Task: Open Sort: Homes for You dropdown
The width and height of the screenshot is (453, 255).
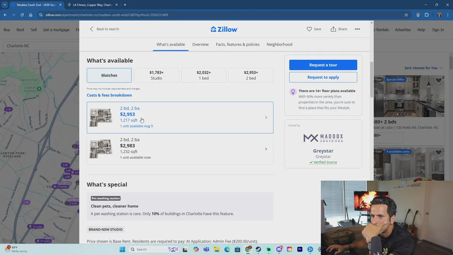Action: point(424,68)
